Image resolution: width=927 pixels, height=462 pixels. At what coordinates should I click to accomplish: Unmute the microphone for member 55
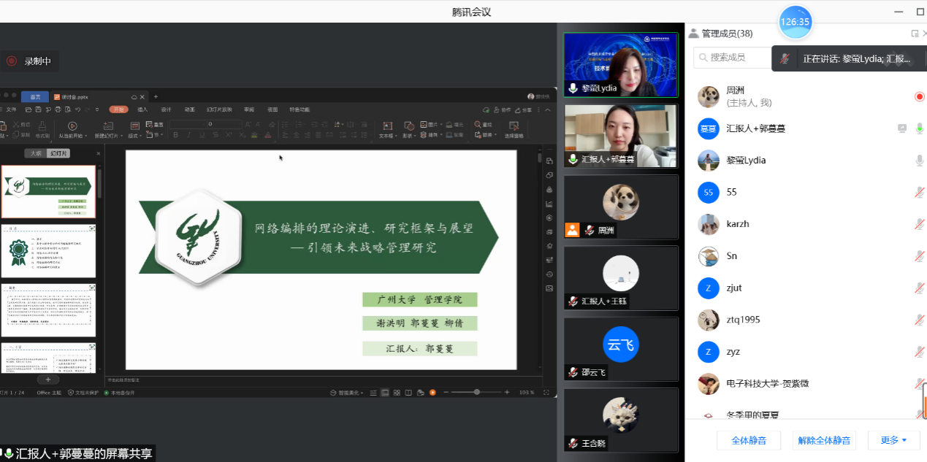[919, 193]
